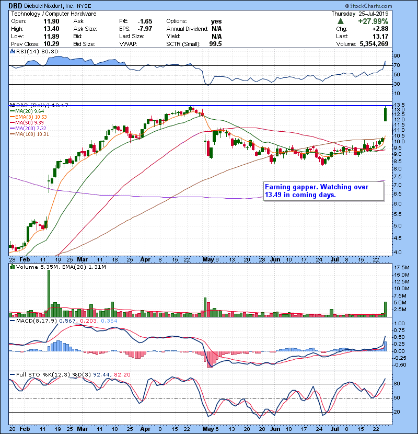Click the Volume value 5,354,269

click(374, 44)
